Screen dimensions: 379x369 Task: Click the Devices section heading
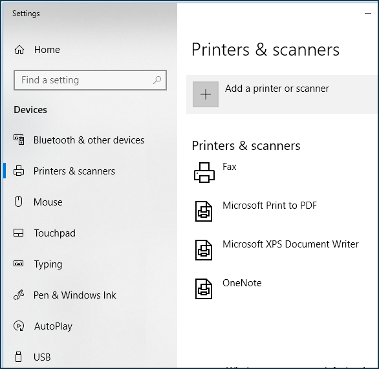[x=30, y=110]
